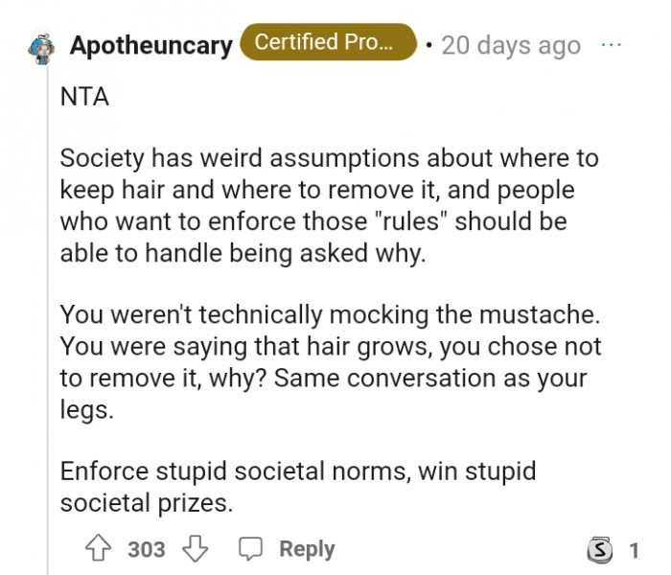This screenshot has height=575, width=671.
Task: Click the silver award icon
Action: coord(598,550)
